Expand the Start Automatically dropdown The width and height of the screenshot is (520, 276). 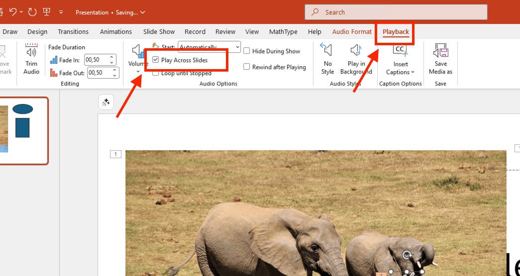tap(236, 47)
